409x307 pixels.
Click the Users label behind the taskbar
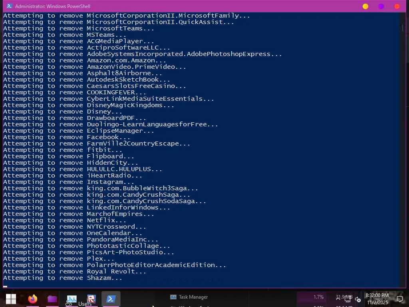click(x=85, y=304)
